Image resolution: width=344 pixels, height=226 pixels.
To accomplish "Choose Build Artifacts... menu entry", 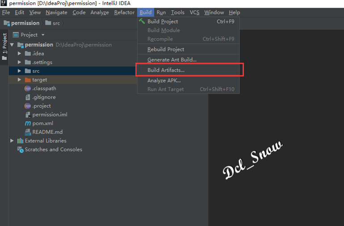I will (x=189, y=70).
